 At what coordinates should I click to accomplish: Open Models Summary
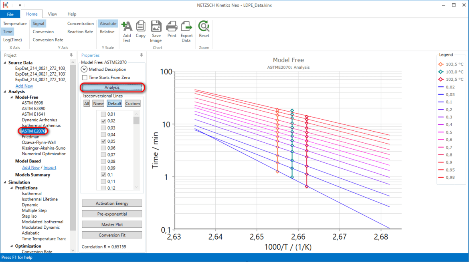pyautogui.click(x=32, y=175)
